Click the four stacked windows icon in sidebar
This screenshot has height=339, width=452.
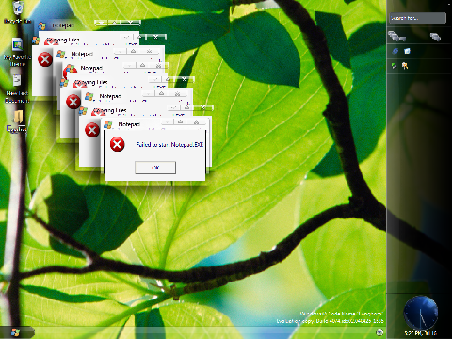396,37
